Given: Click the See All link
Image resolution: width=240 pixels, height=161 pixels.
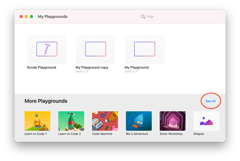Looking at the screenshot, I should (x=211, y=101).
